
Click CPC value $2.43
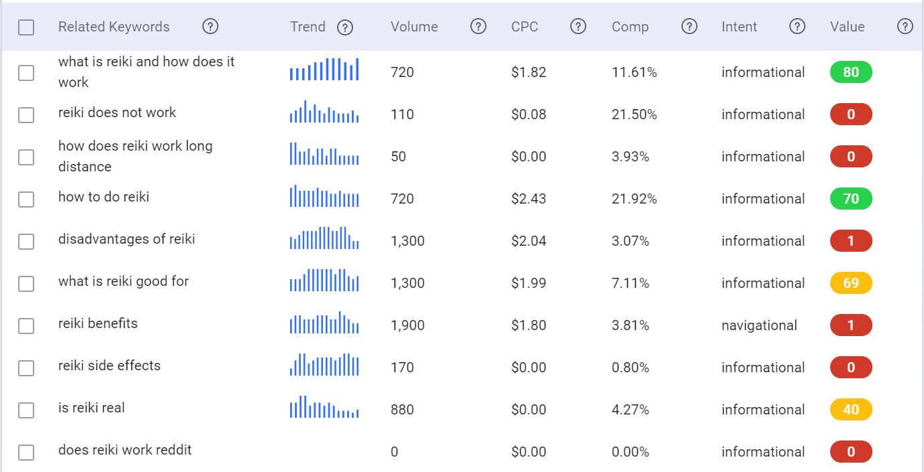(x=529, y=199)
